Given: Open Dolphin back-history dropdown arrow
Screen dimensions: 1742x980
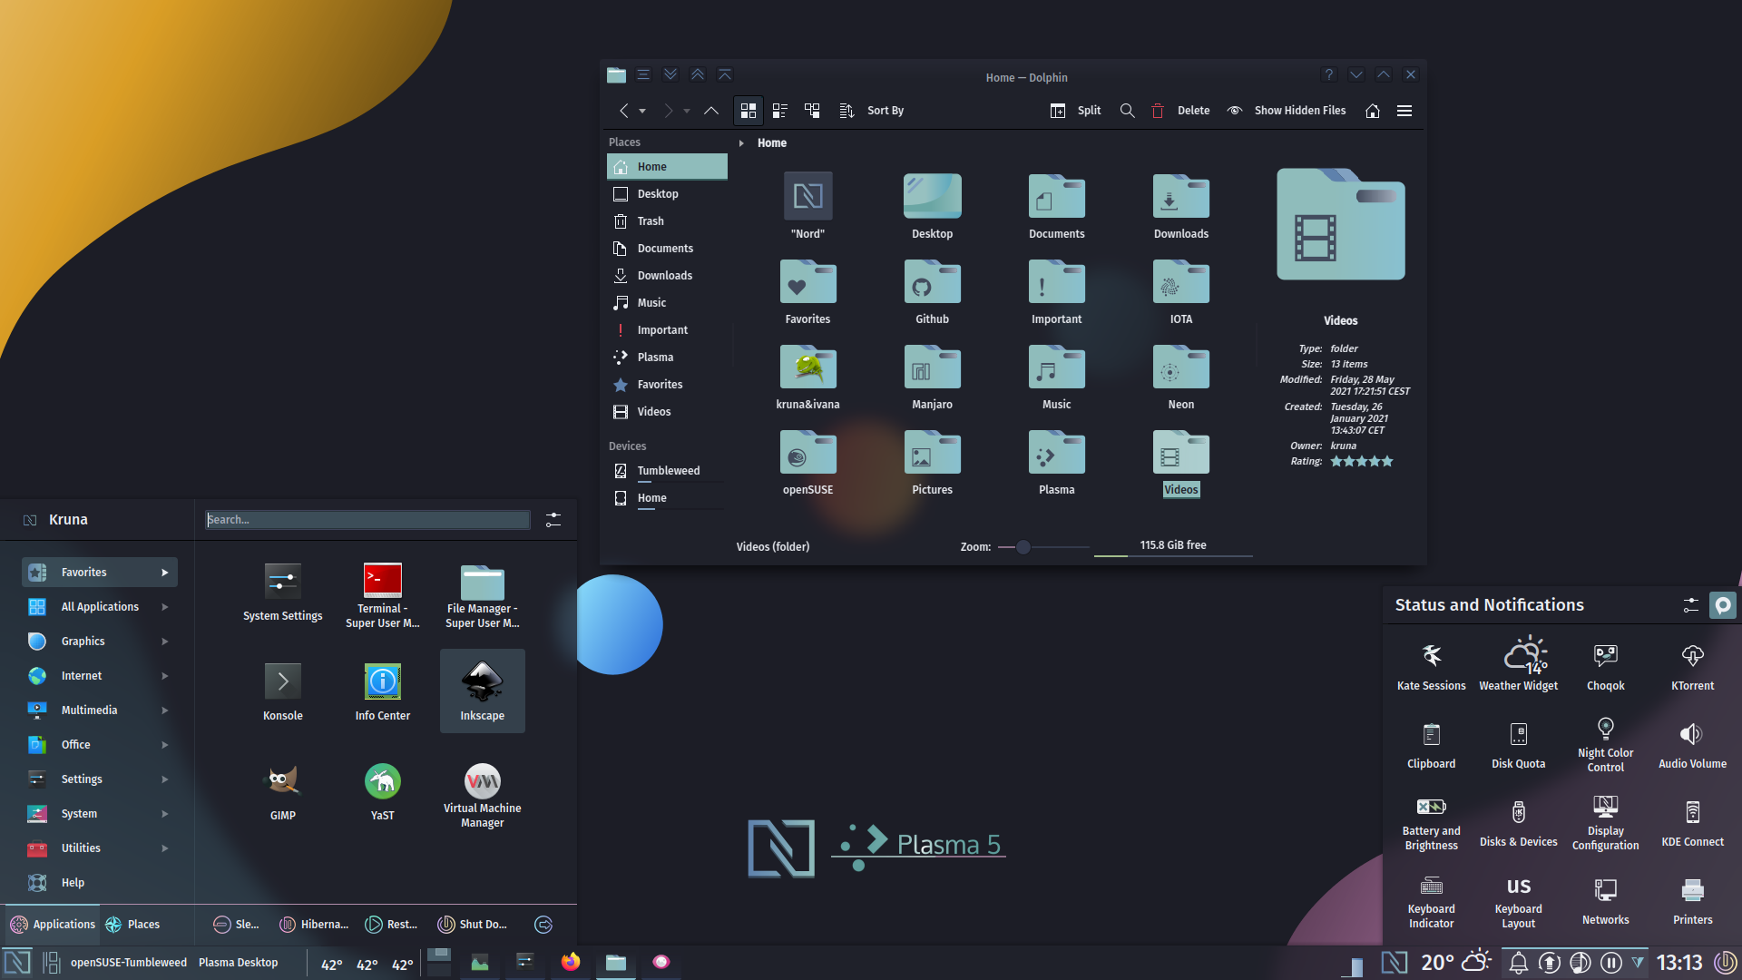Looking at the screenshot, I should (x=642, y=111).
